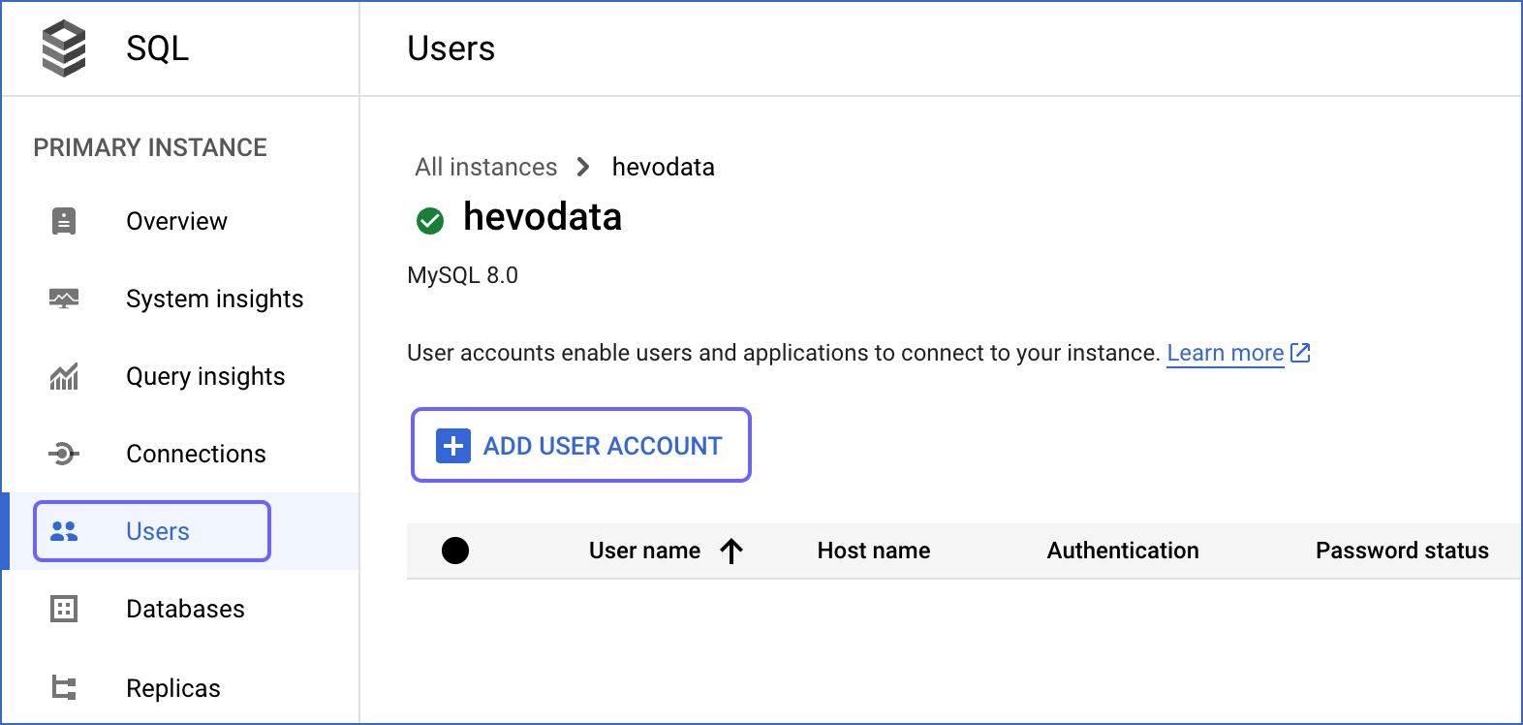Image resolution: width=1523 pixels, height=725 pixels.
Task: Click the external link icon after Learn more
Action: [x=1300, y=353]
